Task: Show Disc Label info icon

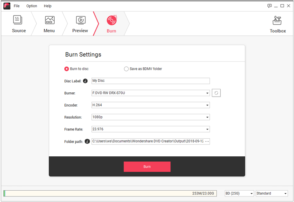Action: point(85,81)
